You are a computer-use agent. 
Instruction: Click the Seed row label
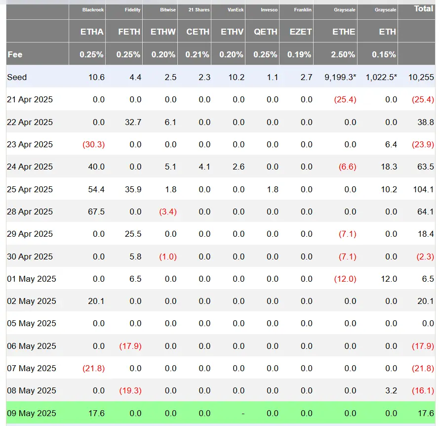(17, 77)
